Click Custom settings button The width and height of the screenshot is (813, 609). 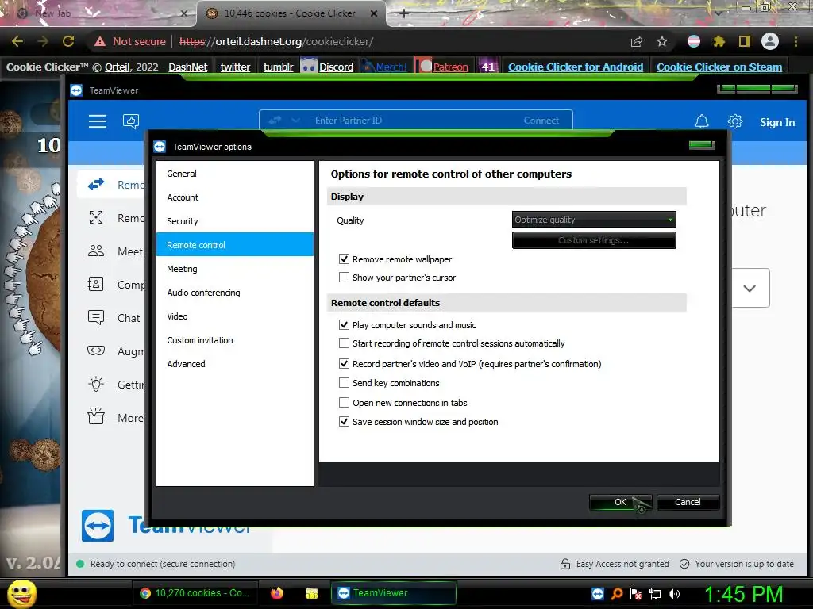(x=594, y=240)
